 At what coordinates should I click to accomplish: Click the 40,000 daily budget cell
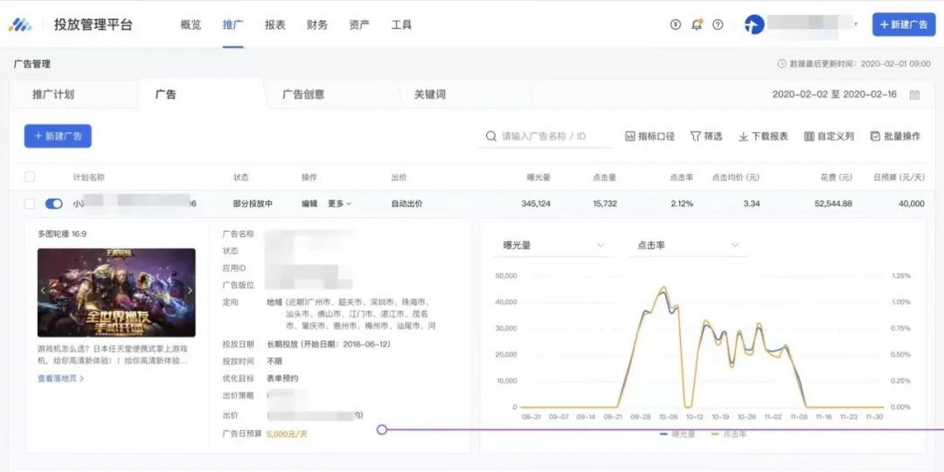point(912,204)
